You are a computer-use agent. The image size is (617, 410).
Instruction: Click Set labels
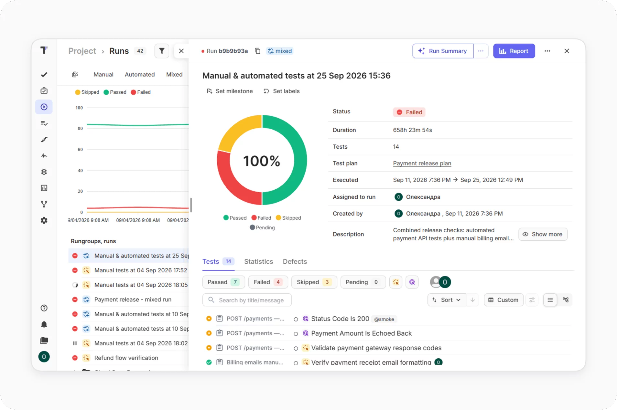(x=282, y=91)
